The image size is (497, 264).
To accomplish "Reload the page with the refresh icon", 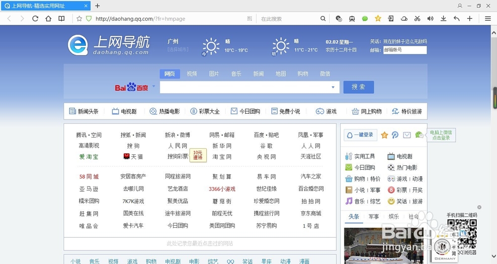I will 35,19.
